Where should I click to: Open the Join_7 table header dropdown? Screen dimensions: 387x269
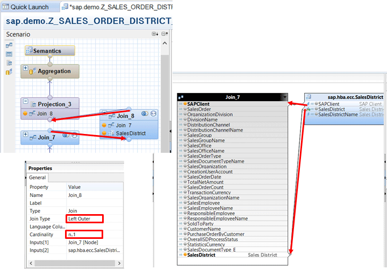coord(283,96)
